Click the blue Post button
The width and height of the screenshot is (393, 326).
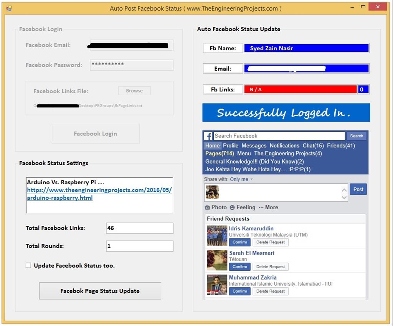[x=358, y=189]
